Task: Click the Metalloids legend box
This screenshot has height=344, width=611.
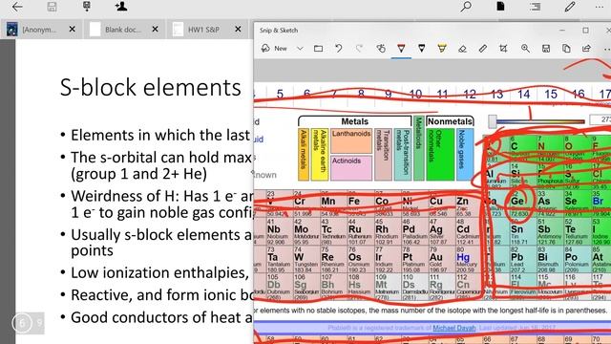Action: coord(419,148)
